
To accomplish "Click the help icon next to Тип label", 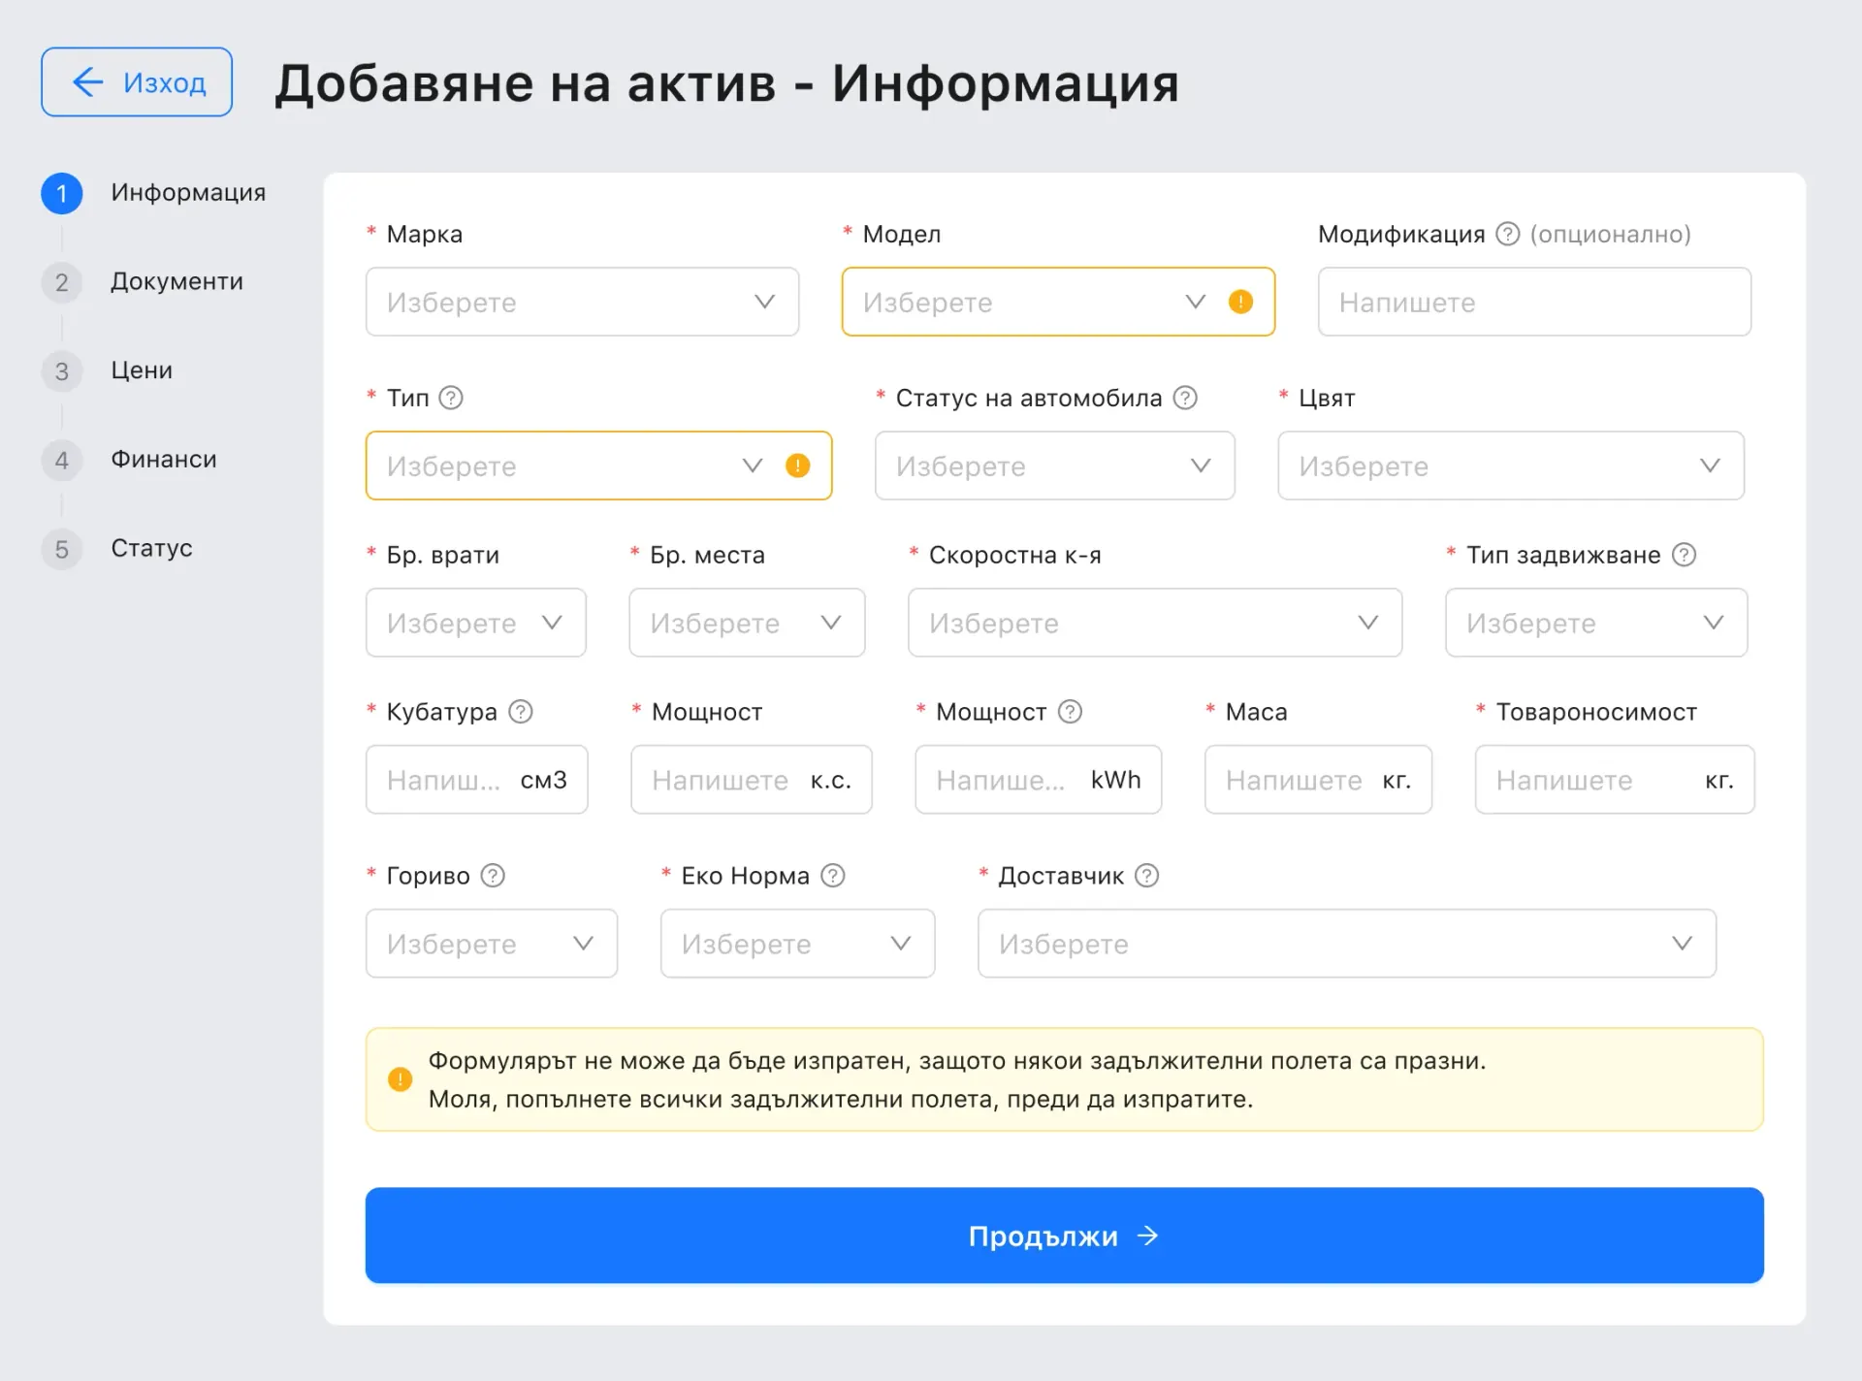I will click(451, 398).
